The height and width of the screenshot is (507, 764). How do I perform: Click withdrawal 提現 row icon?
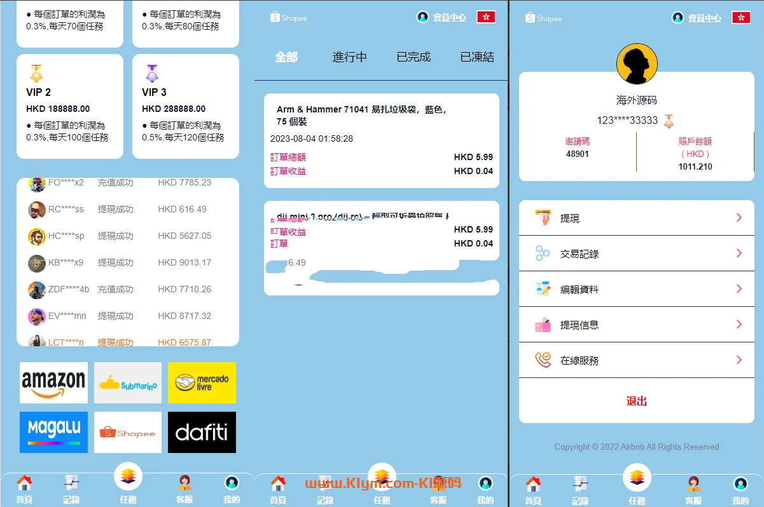(x=543, y=218)
